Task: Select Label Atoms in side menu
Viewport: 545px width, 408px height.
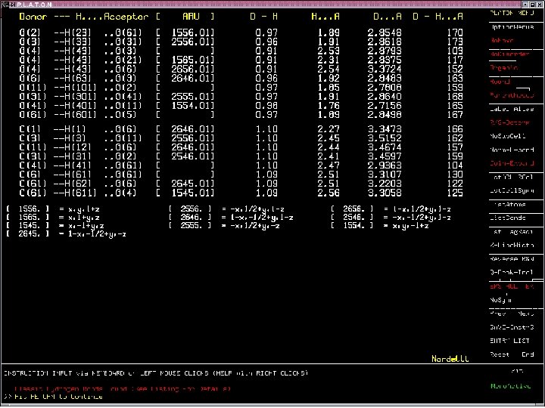Action: click(512, 109)
